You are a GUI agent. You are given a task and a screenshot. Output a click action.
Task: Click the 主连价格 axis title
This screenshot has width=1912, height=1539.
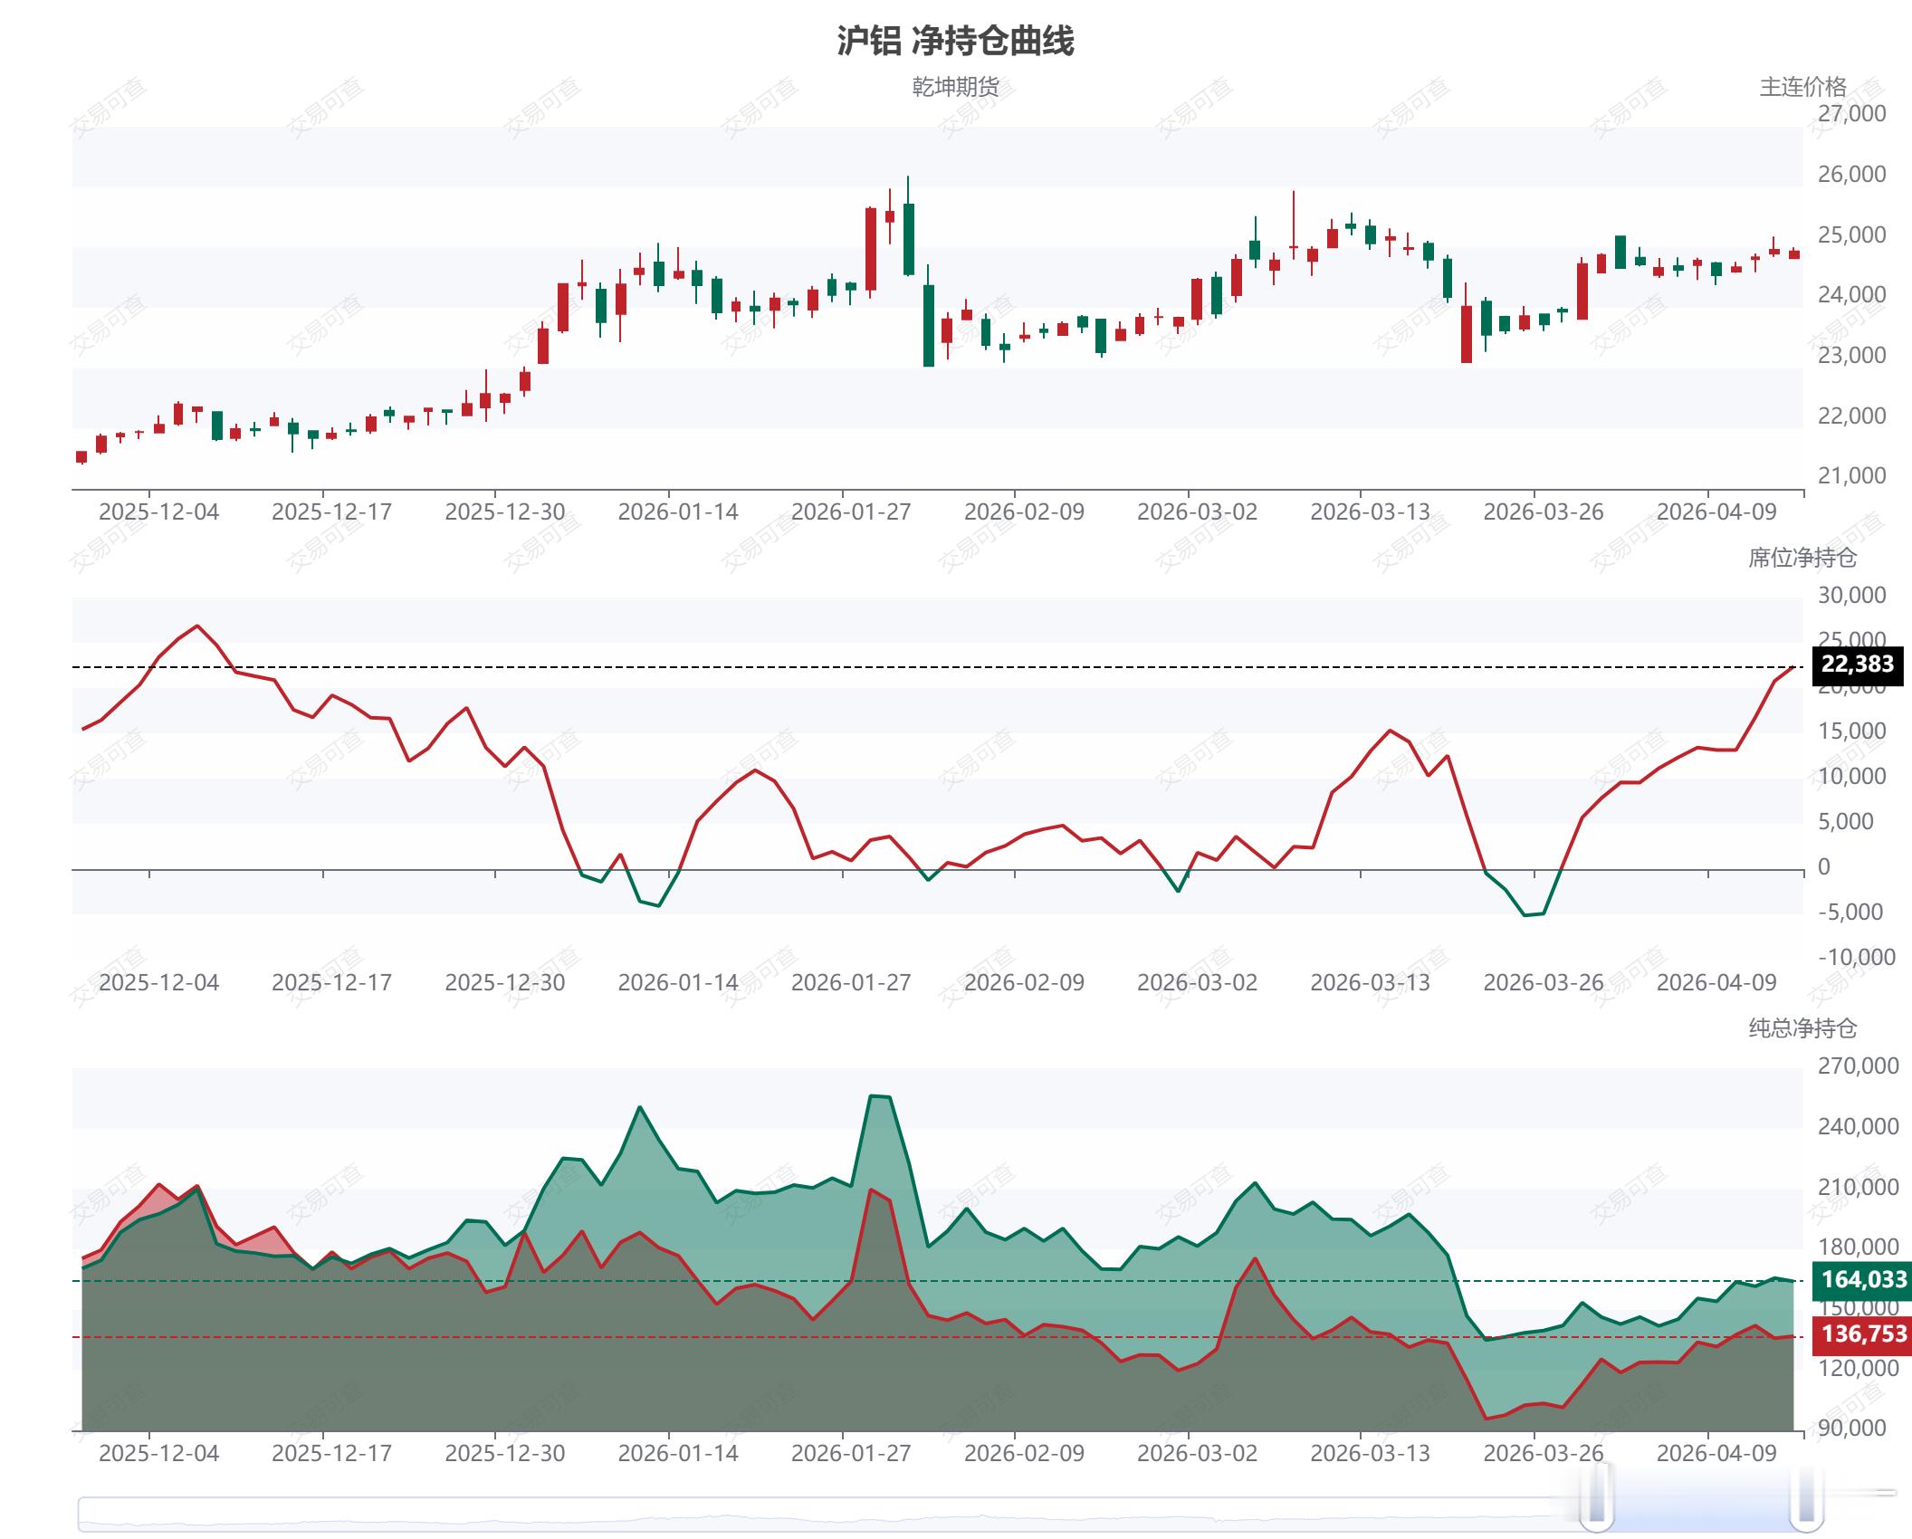1802,87
